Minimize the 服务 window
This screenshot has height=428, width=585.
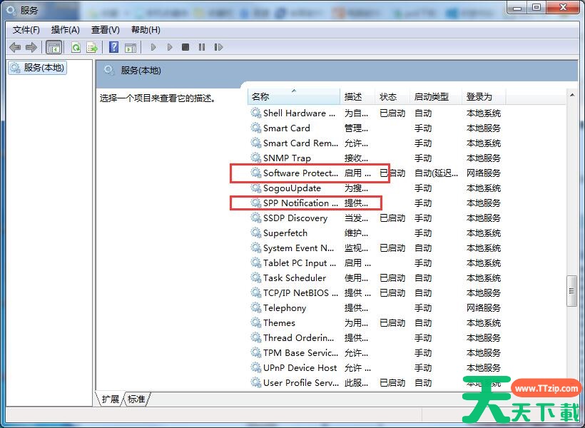(x=517, y=7)
